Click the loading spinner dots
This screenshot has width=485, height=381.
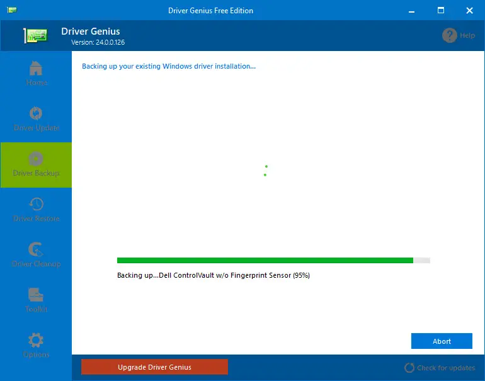click(x=266, y=171)
